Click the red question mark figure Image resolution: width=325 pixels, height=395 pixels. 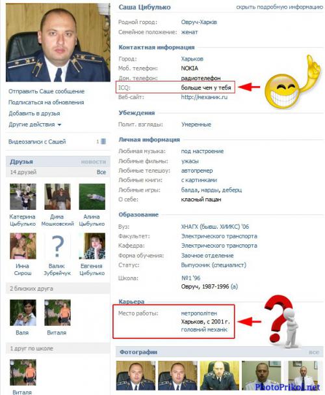coord(282,321)
